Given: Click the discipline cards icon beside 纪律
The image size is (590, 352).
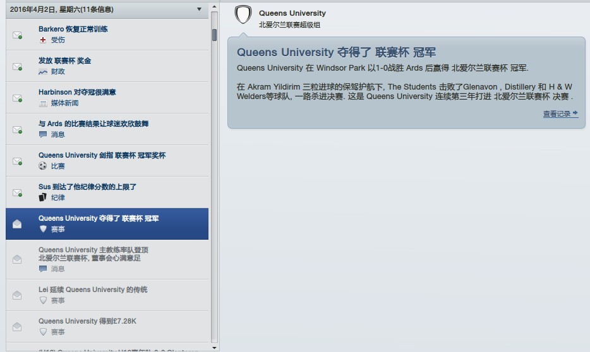Looking at the screenshot, I should 43,197.
